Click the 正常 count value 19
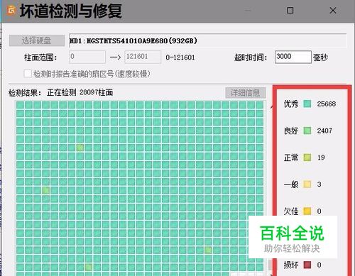355x276 pixels. (x=321, y=158)
